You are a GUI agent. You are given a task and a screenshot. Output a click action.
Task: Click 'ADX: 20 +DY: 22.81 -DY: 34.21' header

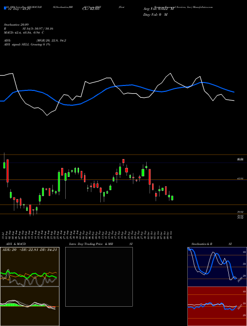click(30, 250)
